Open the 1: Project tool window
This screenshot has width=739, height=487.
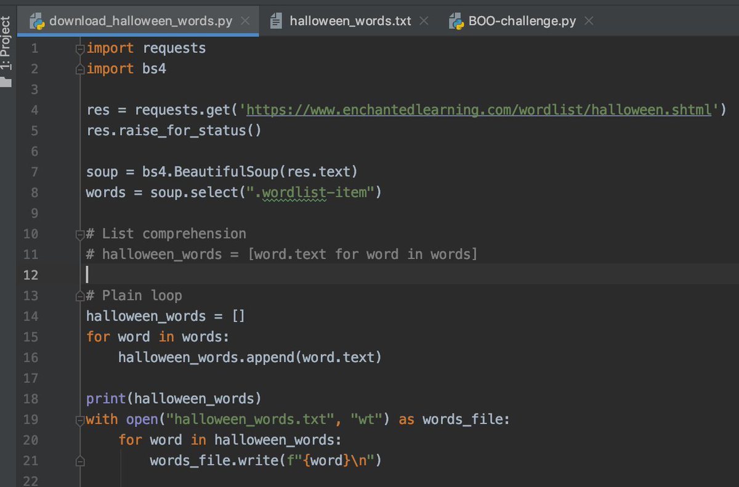[7, 34]
